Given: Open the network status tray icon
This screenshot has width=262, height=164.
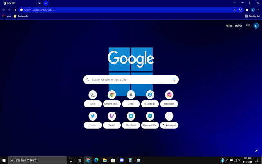Looking at the screenshot, I should click(x=235, y=160).
